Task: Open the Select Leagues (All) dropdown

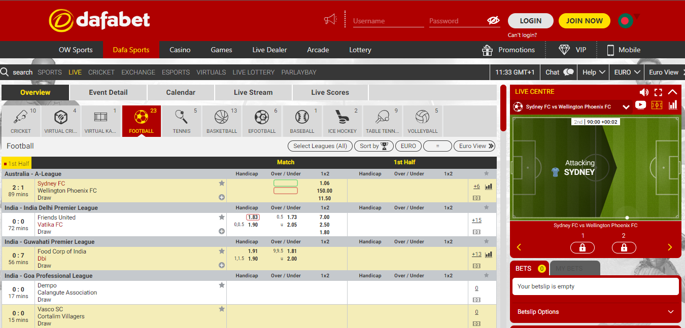Action: pyautogui.click(x=320, y=146)
